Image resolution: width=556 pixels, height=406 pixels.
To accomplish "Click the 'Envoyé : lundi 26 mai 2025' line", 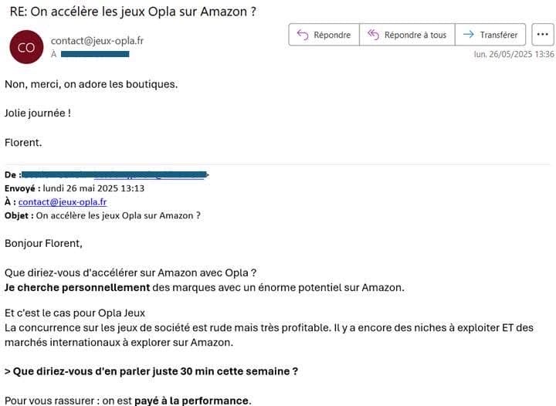I will (75, 188).
